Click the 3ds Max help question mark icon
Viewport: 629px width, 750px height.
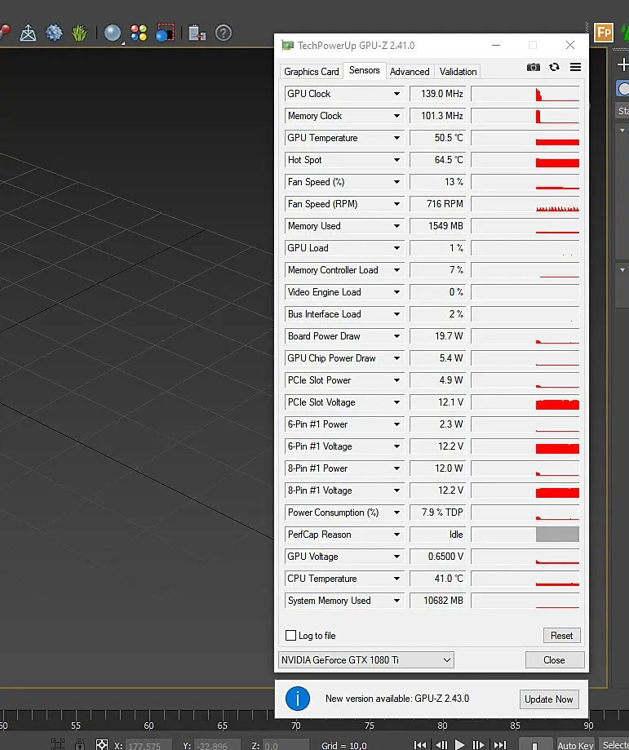224,33
